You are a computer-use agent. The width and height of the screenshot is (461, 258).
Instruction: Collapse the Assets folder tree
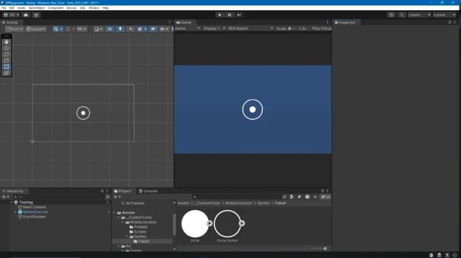pos(115,212)
